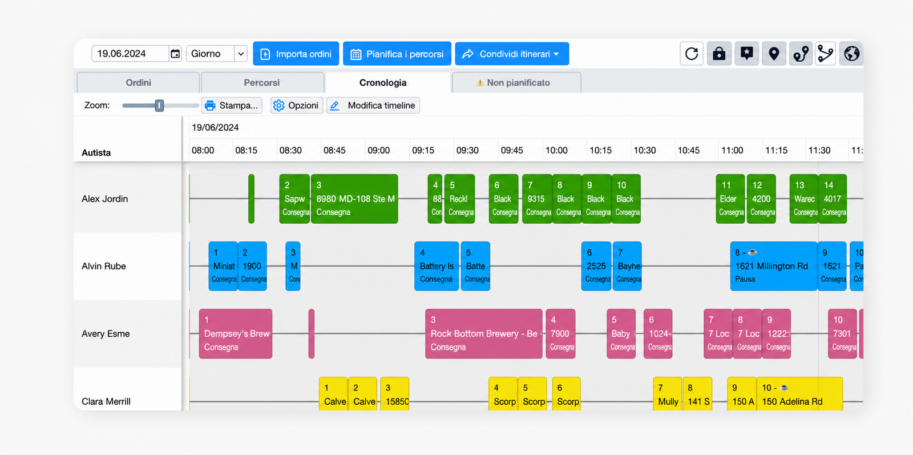This screenshot has height=455, width=913.
Task: Click Avery Esme stop 3 Rock Bottom Brewery
Action: 484,333
